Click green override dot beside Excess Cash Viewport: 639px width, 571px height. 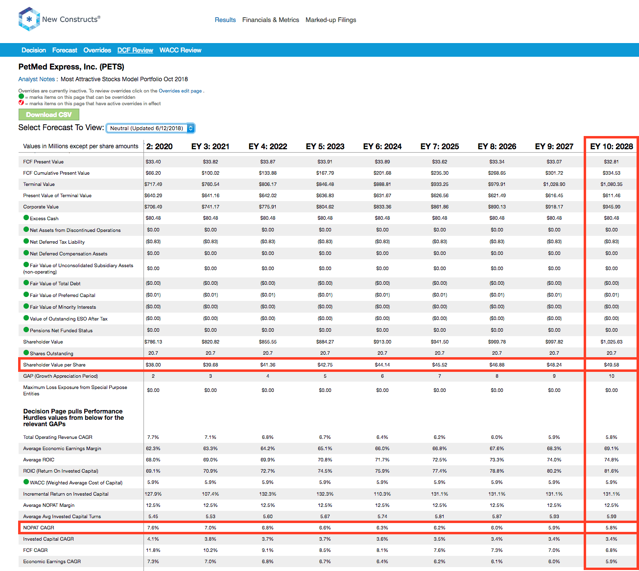[26, 218]
